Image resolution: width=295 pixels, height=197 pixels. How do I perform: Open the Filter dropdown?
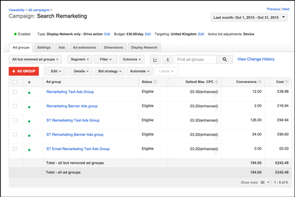(106, 59)
